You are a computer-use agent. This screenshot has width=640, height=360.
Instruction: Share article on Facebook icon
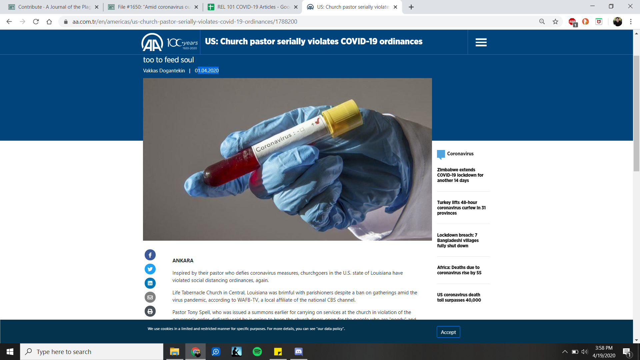(150, 255)
